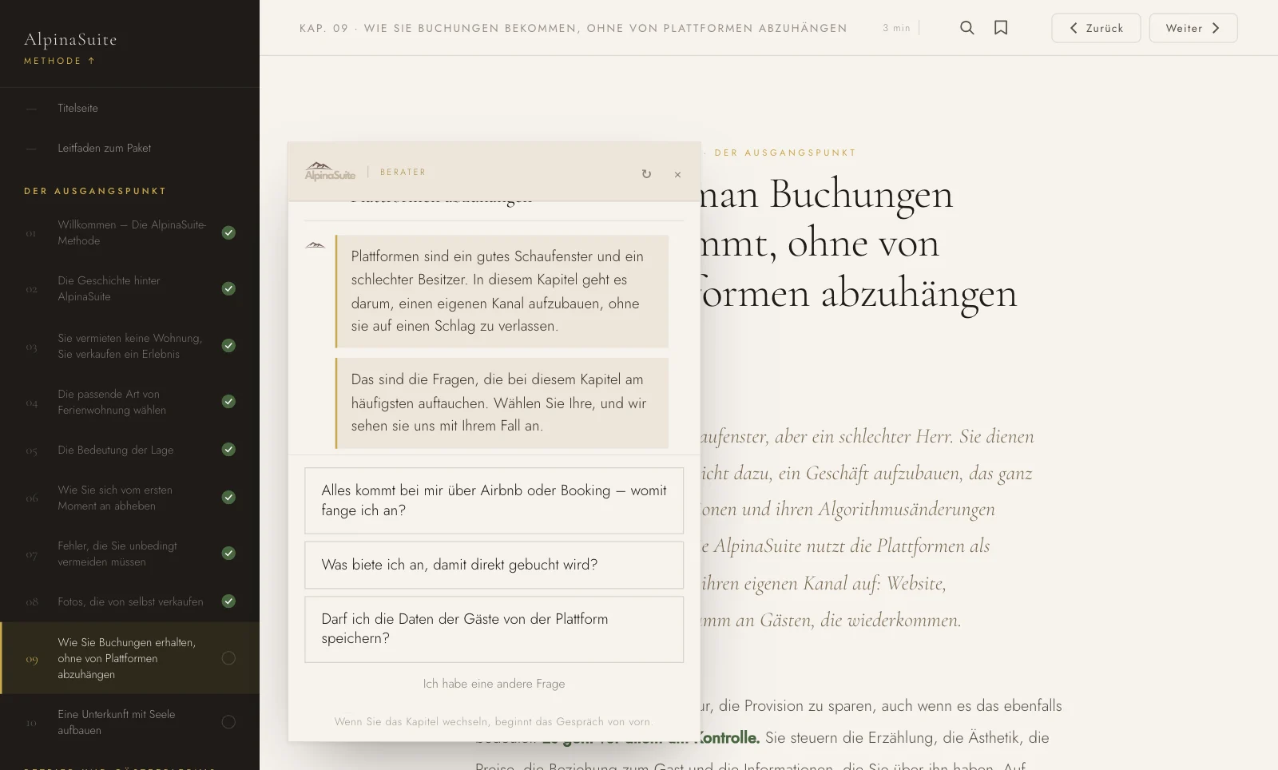
Task: Toggle completion check for chapter 01 Willkommen
Action: point(228,232)
